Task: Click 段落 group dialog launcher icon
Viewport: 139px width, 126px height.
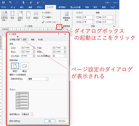Action: click(114, 26)
